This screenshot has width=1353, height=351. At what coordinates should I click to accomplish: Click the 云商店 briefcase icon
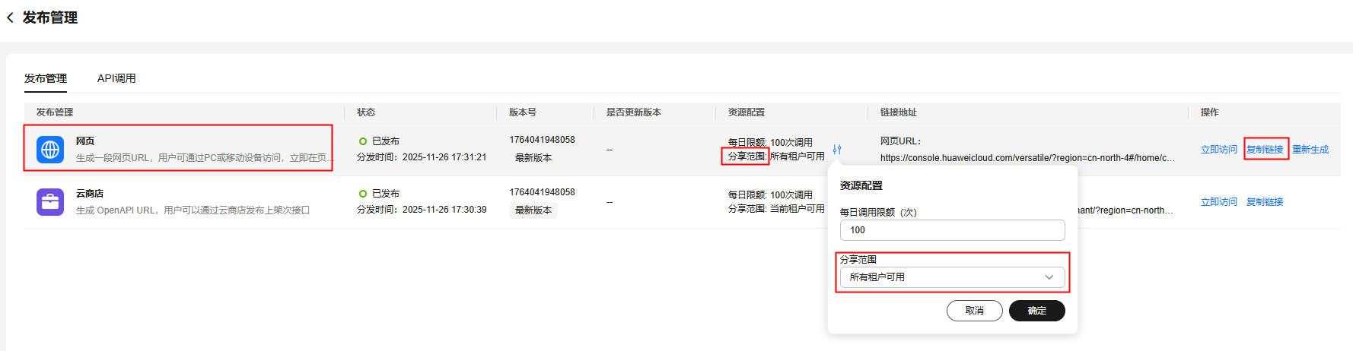[x=50, y=202]
